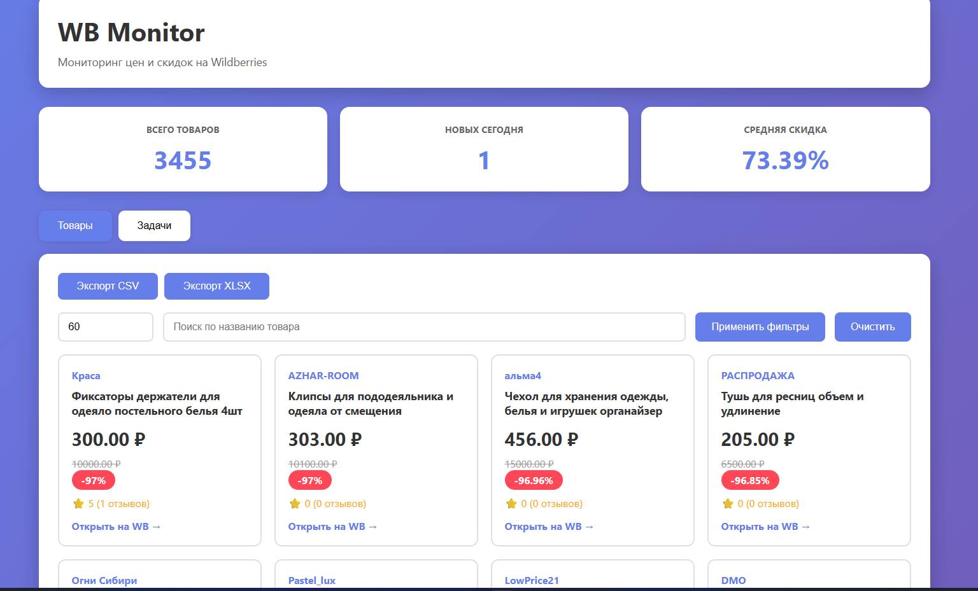This screenshot has width=978, height=591.
Task: Click the seller name альма4
Action: (x=523, y=376)
